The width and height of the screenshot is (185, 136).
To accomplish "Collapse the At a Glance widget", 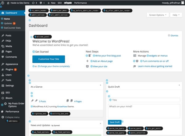I will [x=101, y=85].
